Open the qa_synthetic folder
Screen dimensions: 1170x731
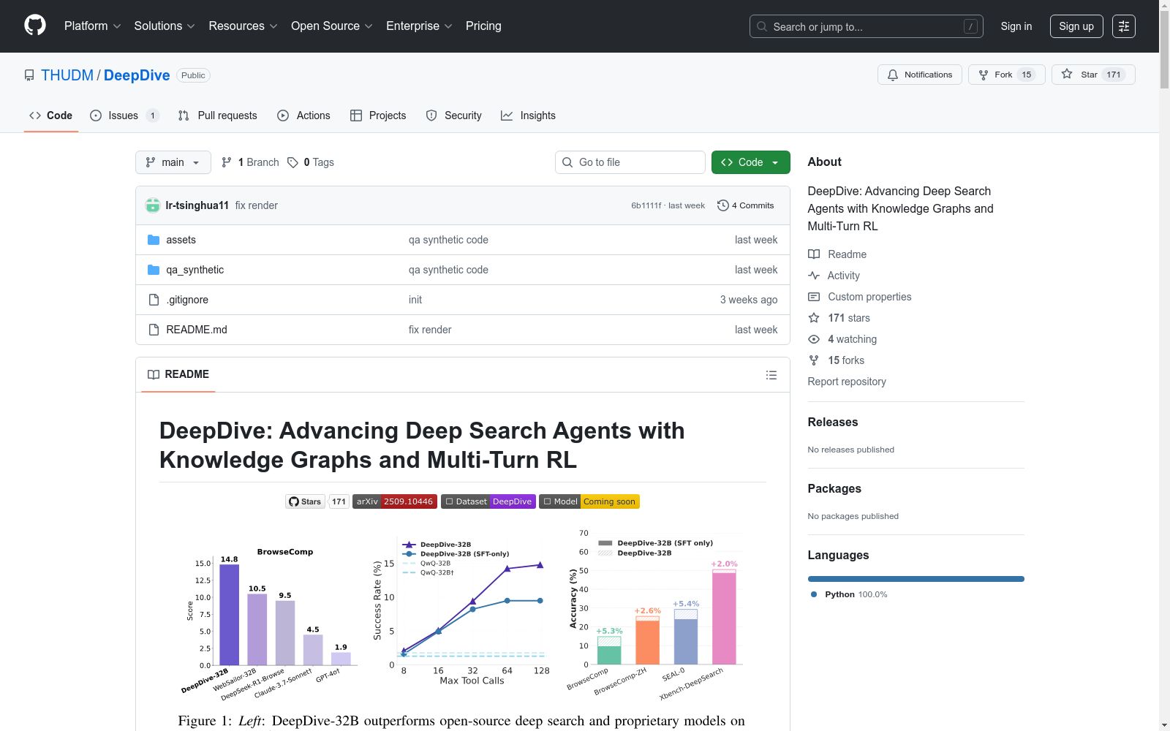click(x=195, y=270)
